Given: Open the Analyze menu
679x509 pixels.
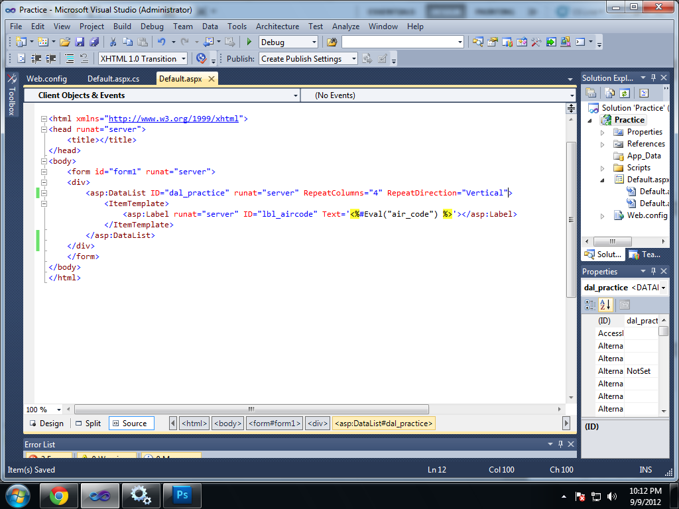Looking at the screenshot, I should pos(345,27).
